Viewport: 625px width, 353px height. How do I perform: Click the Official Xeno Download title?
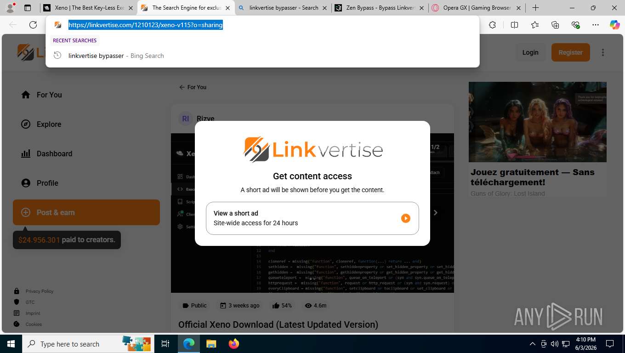(x=278, y=325)
